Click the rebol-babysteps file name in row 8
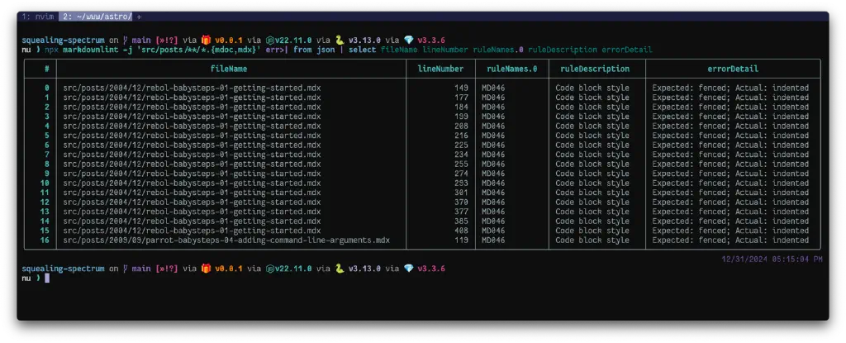The image size is (846, 343). (192, 164)
